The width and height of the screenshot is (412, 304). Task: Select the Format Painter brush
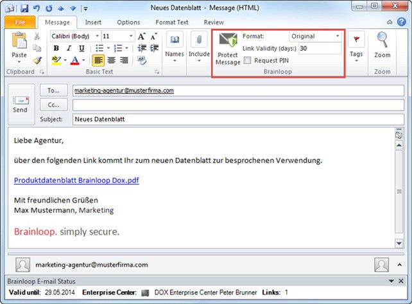tap(37, 60)
